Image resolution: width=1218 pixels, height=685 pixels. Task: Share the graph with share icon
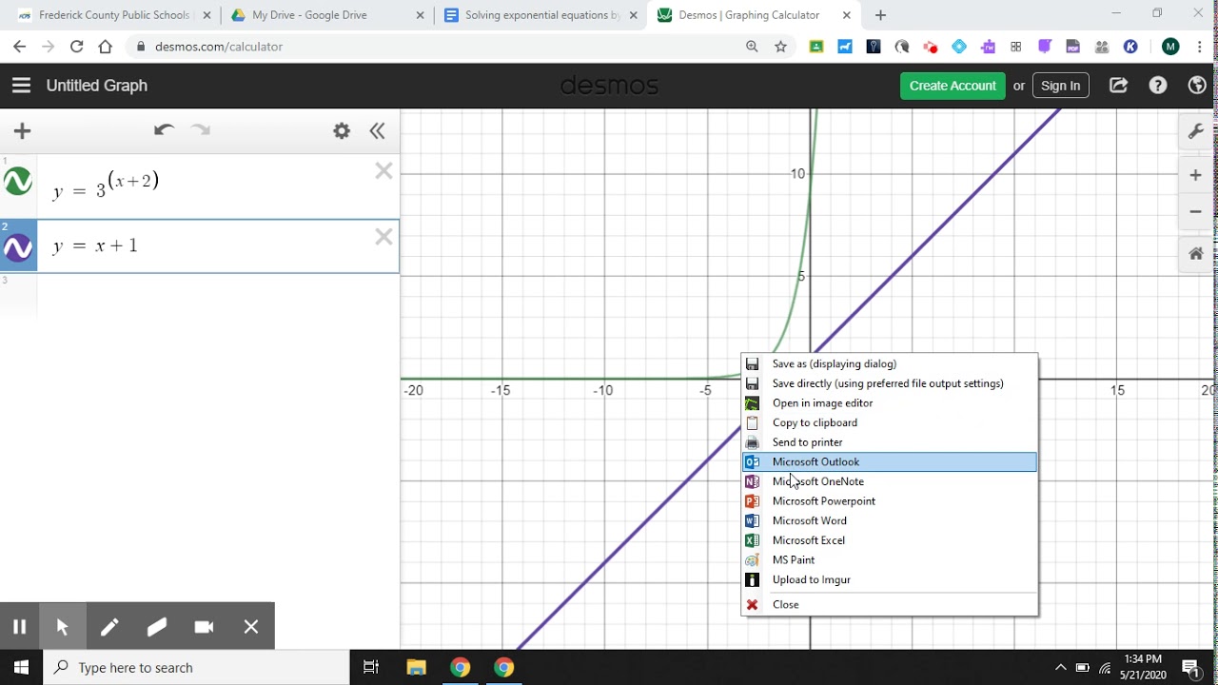click(x=1119, y=86)
